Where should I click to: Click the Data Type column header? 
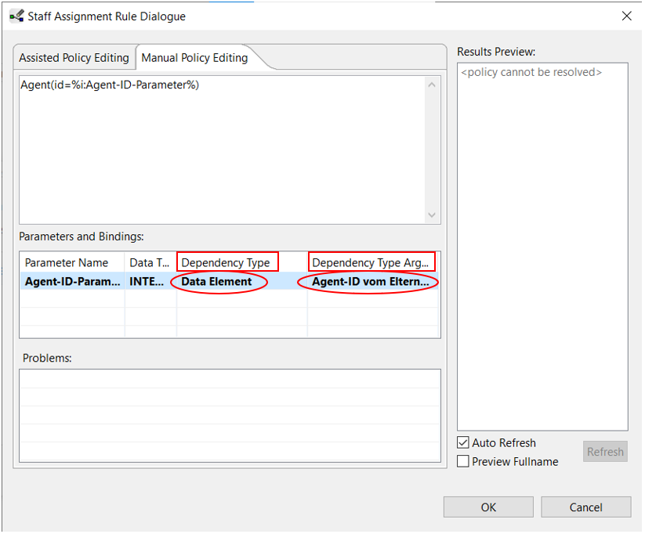(x=150, y=262)
